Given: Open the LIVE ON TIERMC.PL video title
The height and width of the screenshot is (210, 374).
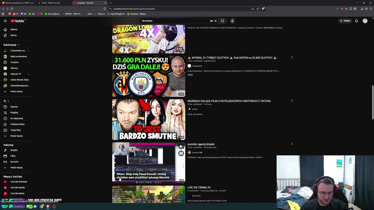Looking at the screenshot, I should [x=199, y=188].
